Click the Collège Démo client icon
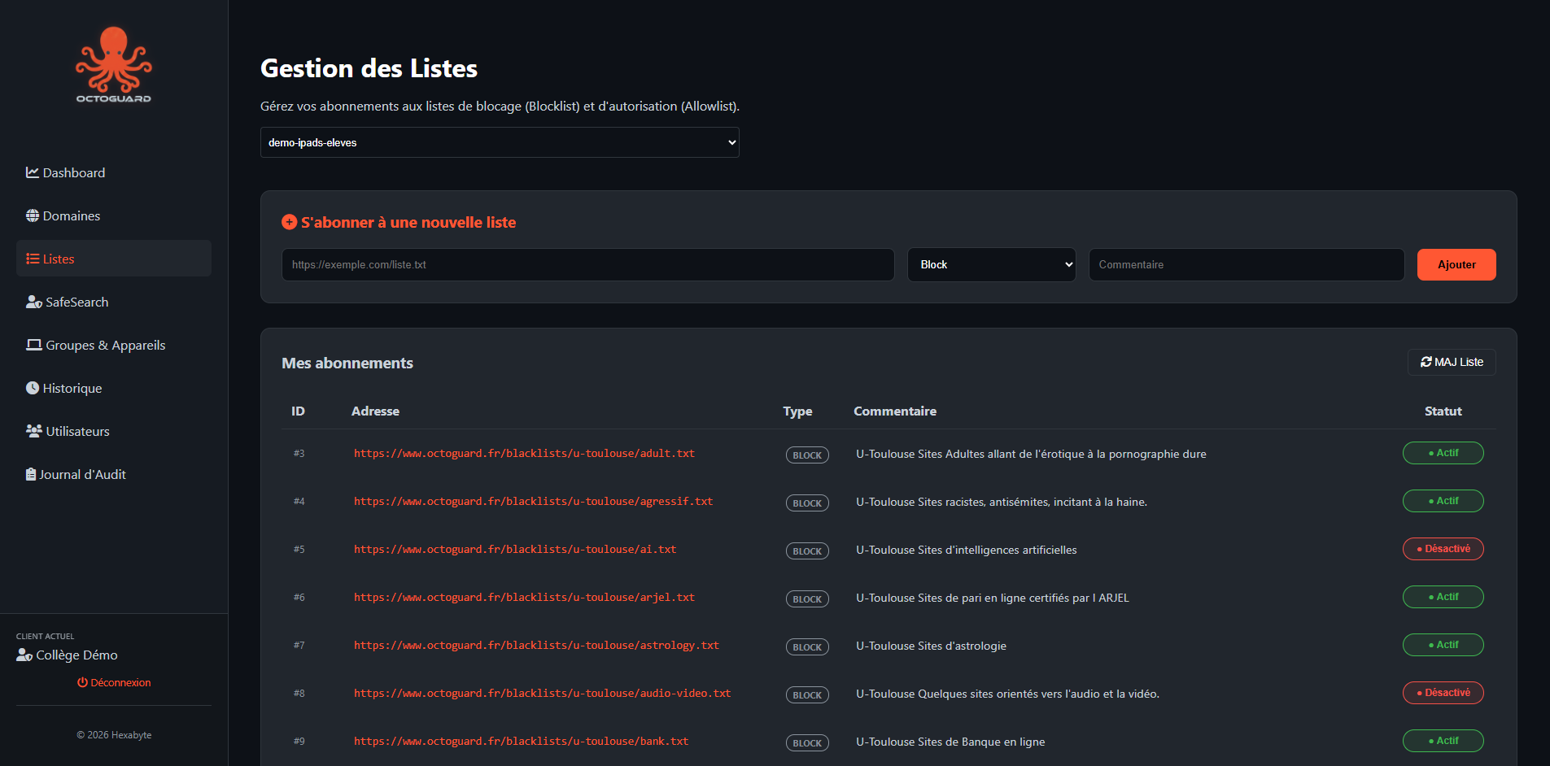 tap(24, 655)
